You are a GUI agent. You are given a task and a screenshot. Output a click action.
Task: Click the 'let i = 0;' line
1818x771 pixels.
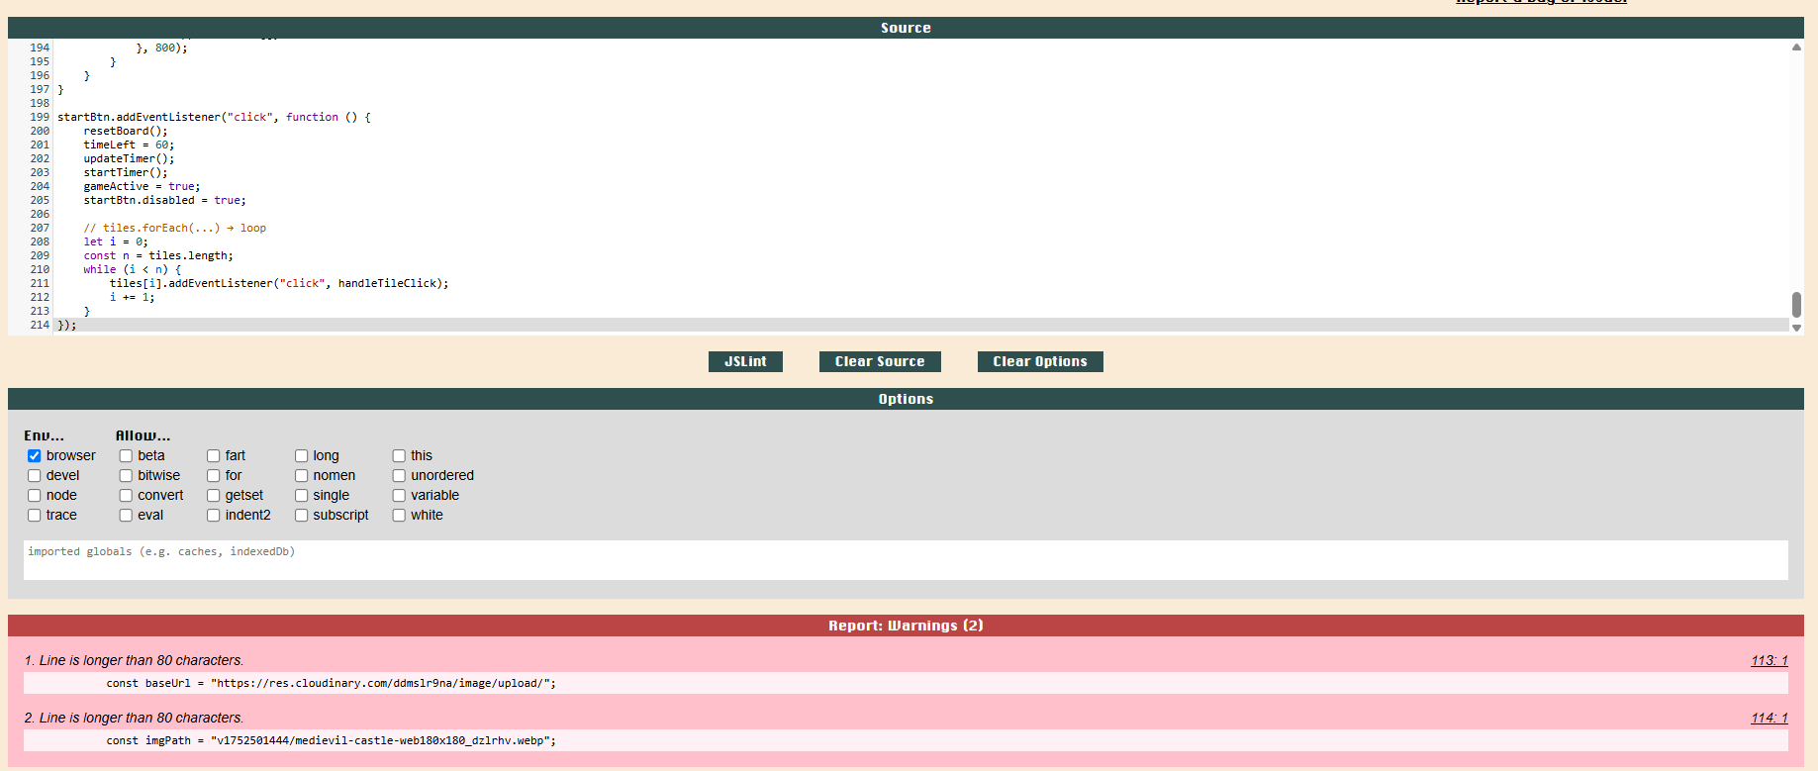tap(116, 241)
